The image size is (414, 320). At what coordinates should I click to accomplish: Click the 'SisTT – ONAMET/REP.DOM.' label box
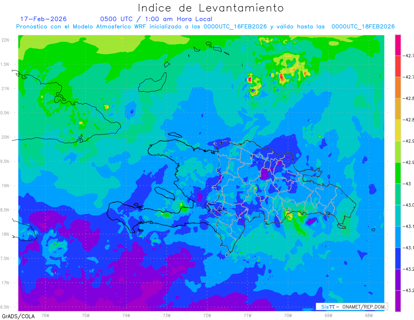pos(352,307)
